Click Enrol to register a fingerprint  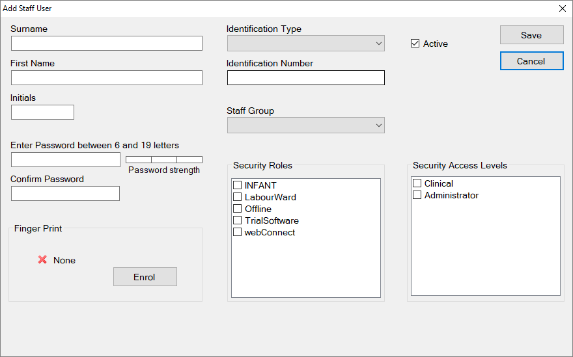point(145,277)
